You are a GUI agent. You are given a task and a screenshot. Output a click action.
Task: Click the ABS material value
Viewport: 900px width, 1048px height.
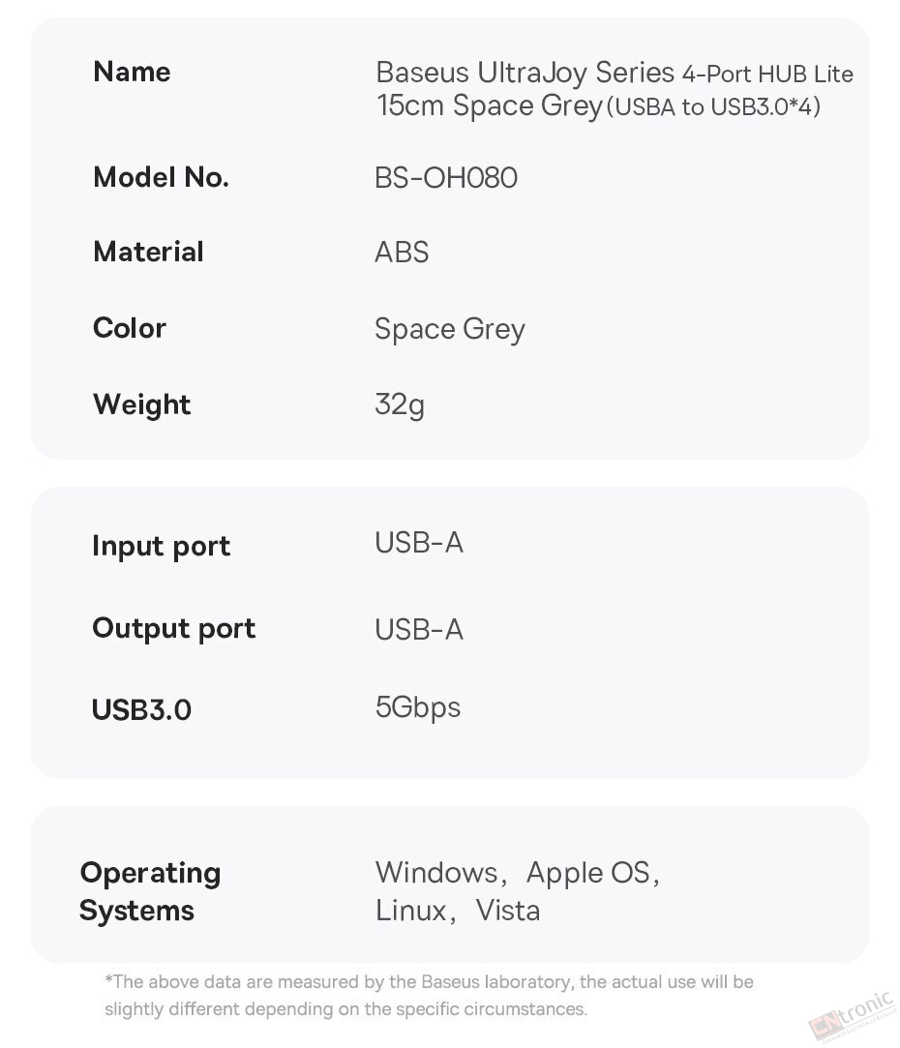(x=402, y=252)
